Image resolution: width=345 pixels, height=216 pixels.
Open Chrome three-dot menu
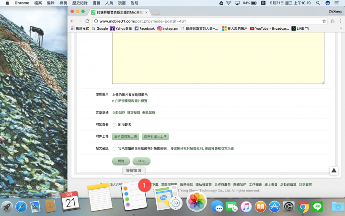click(x=340, y=21)
